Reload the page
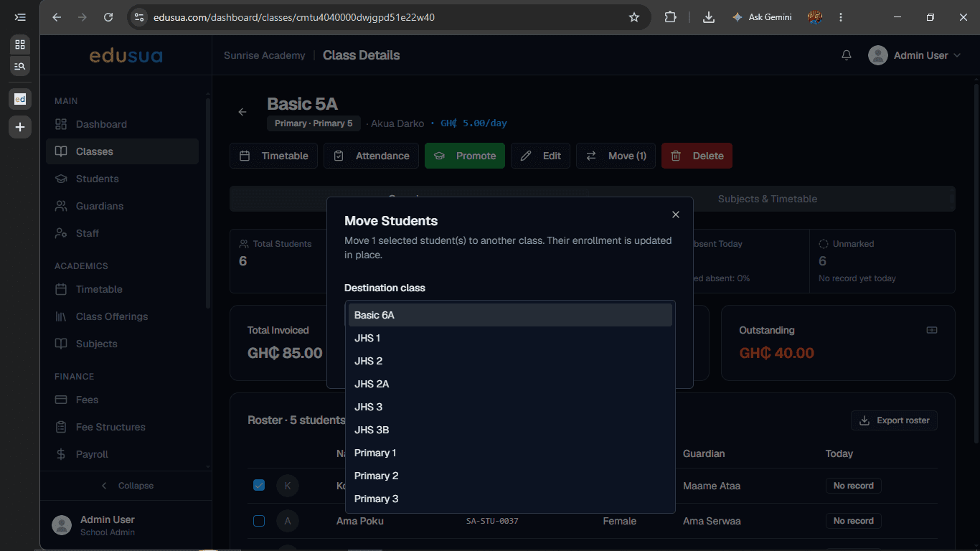 point(108,17)
